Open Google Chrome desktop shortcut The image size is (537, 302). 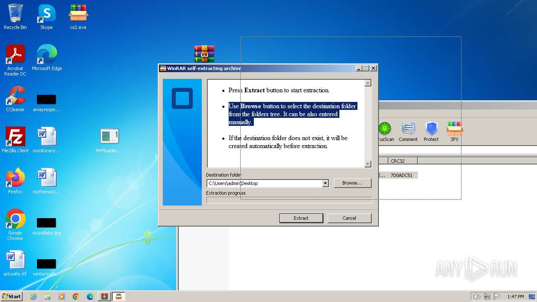pos(15,225)
